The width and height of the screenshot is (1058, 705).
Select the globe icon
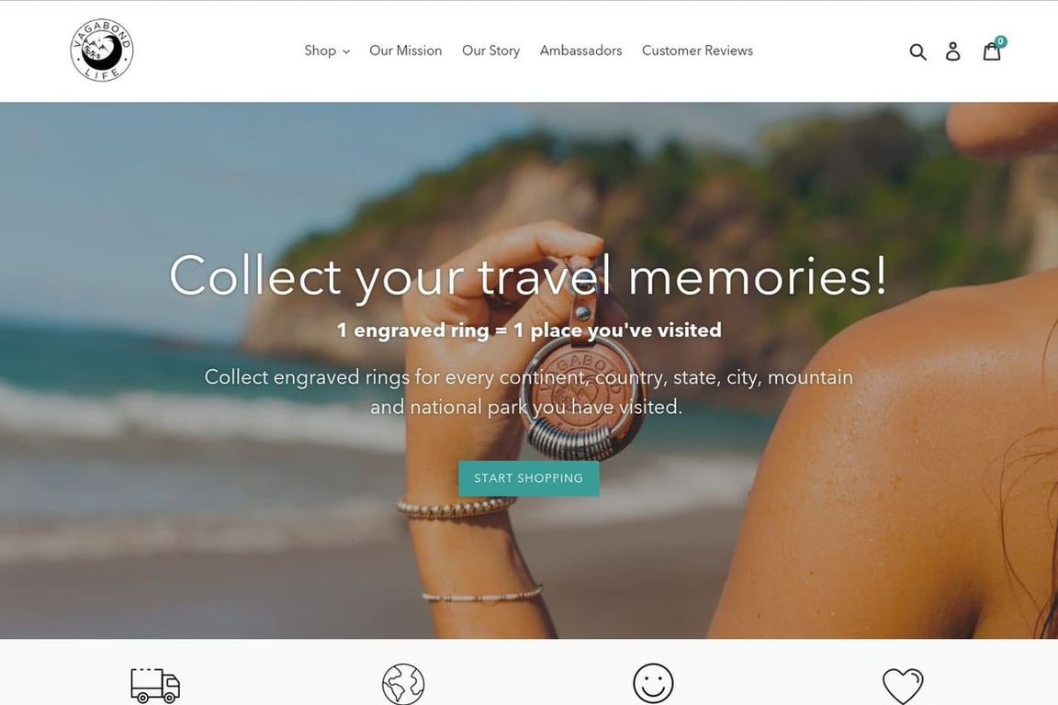click(403, 684)
